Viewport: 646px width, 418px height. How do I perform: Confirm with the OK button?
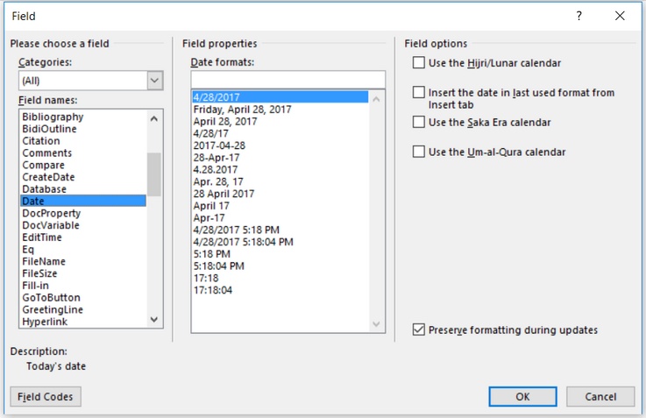click(x=522, y=396)
